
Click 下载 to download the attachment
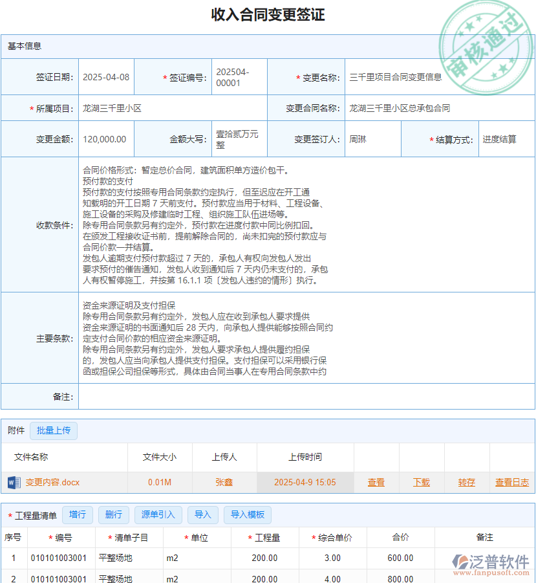422,482
